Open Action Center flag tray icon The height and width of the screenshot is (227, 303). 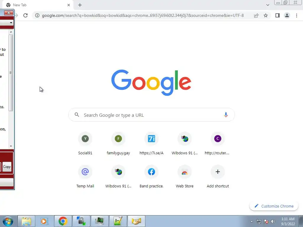tap(266, 221)
